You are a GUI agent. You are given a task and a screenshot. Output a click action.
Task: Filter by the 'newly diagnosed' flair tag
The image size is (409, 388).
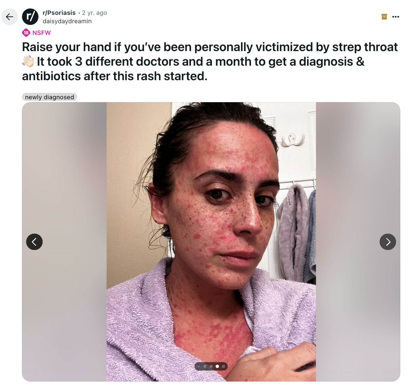49,97
